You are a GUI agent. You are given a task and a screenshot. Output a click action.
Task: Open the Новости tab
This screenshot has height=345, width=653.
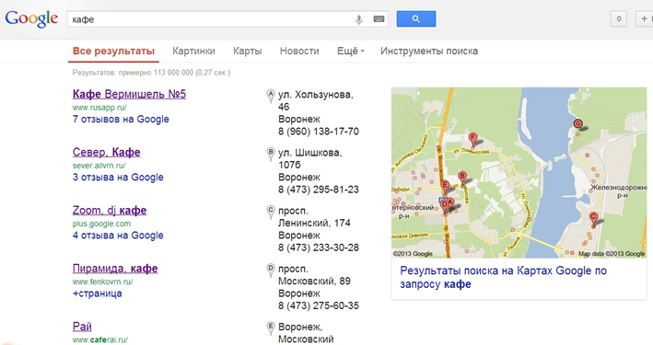(299, 52)
